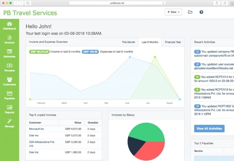Click the GBP 3,200.00 value cell

point(73,142)
